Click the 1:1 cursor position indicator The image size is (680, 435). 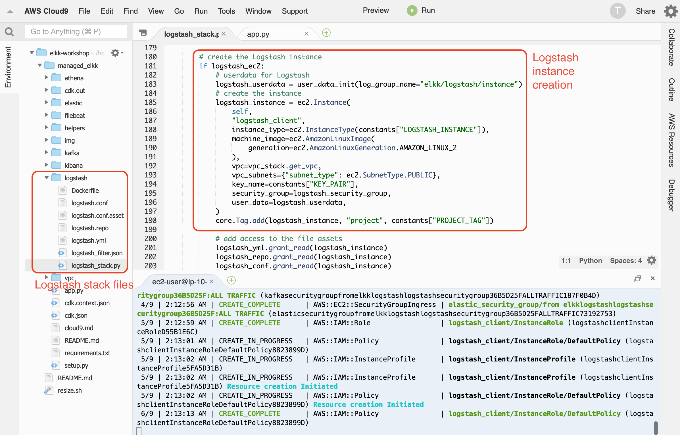pyautogui.click(x=566, y=261)
